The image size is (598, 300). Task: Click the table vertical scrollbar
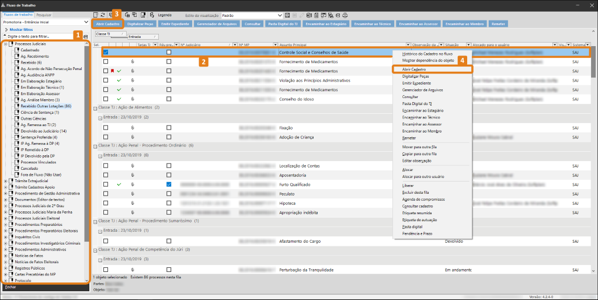point(593,61)
